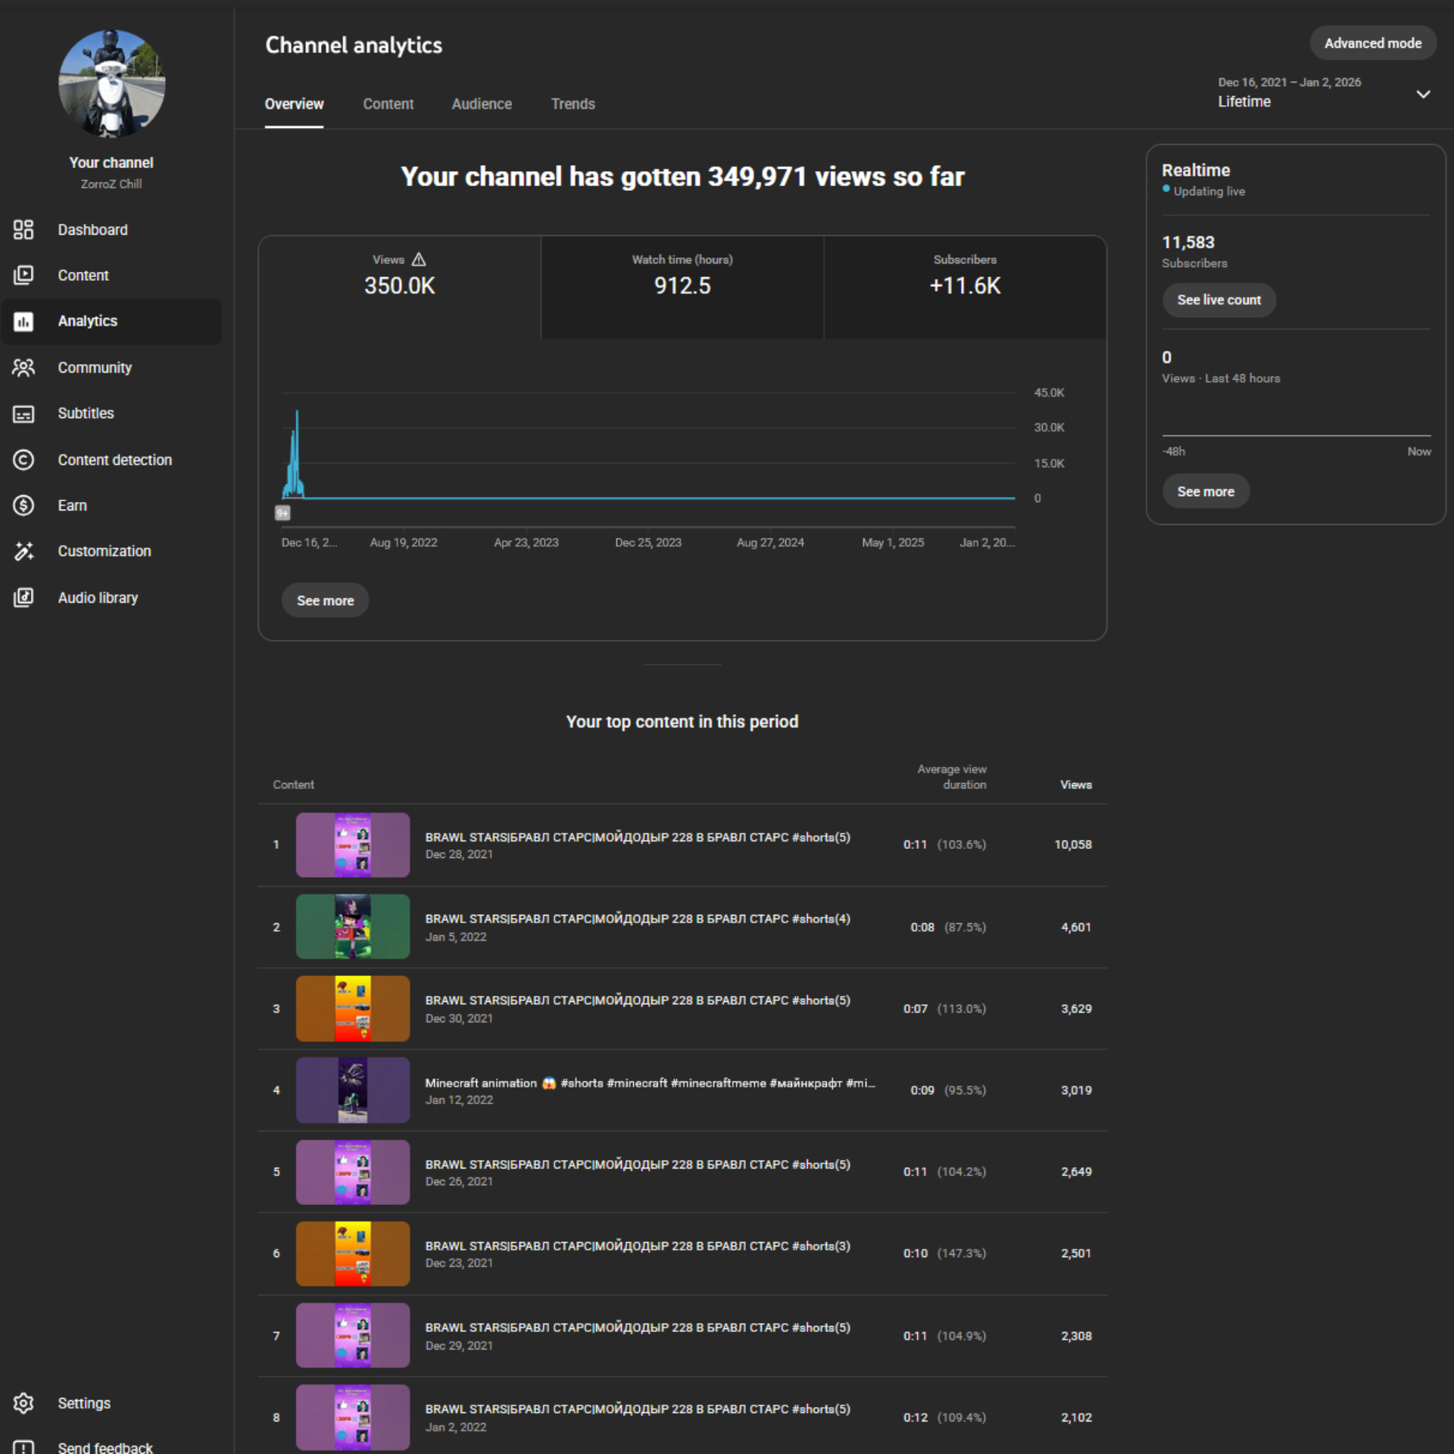
Task: Click the Content play-square sidebar icon
Action: click(x=23, y=275)
